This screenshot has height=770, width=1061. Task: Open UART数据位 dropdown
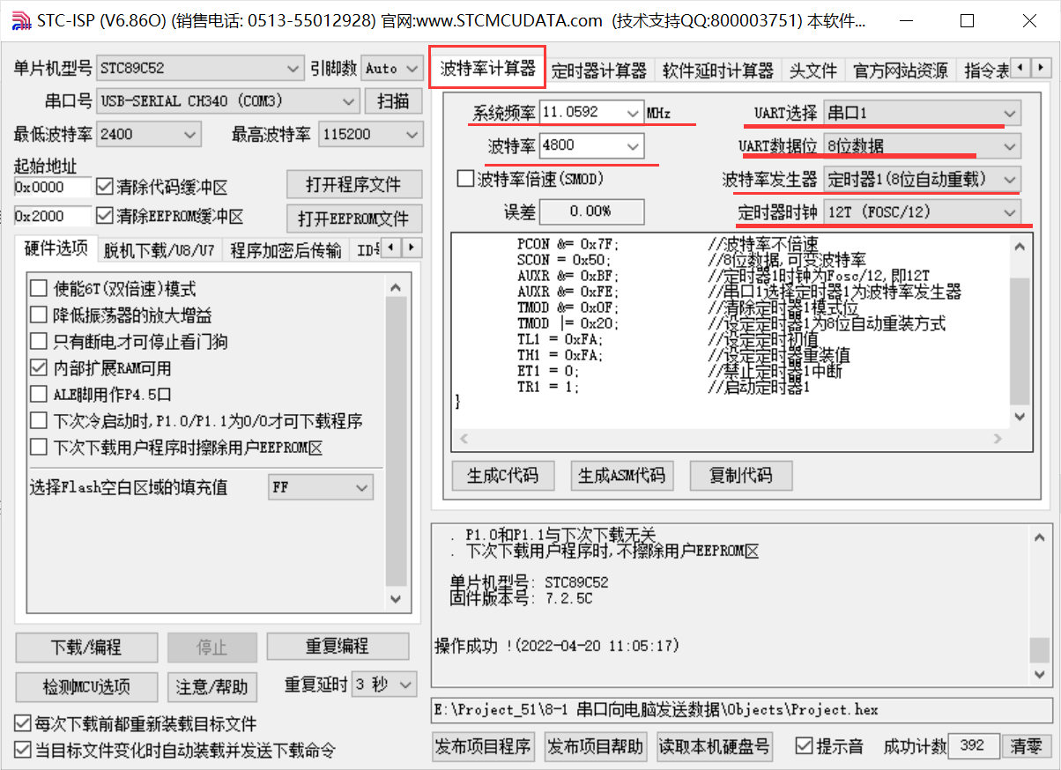pyautogui.click(x=922, y=146)
